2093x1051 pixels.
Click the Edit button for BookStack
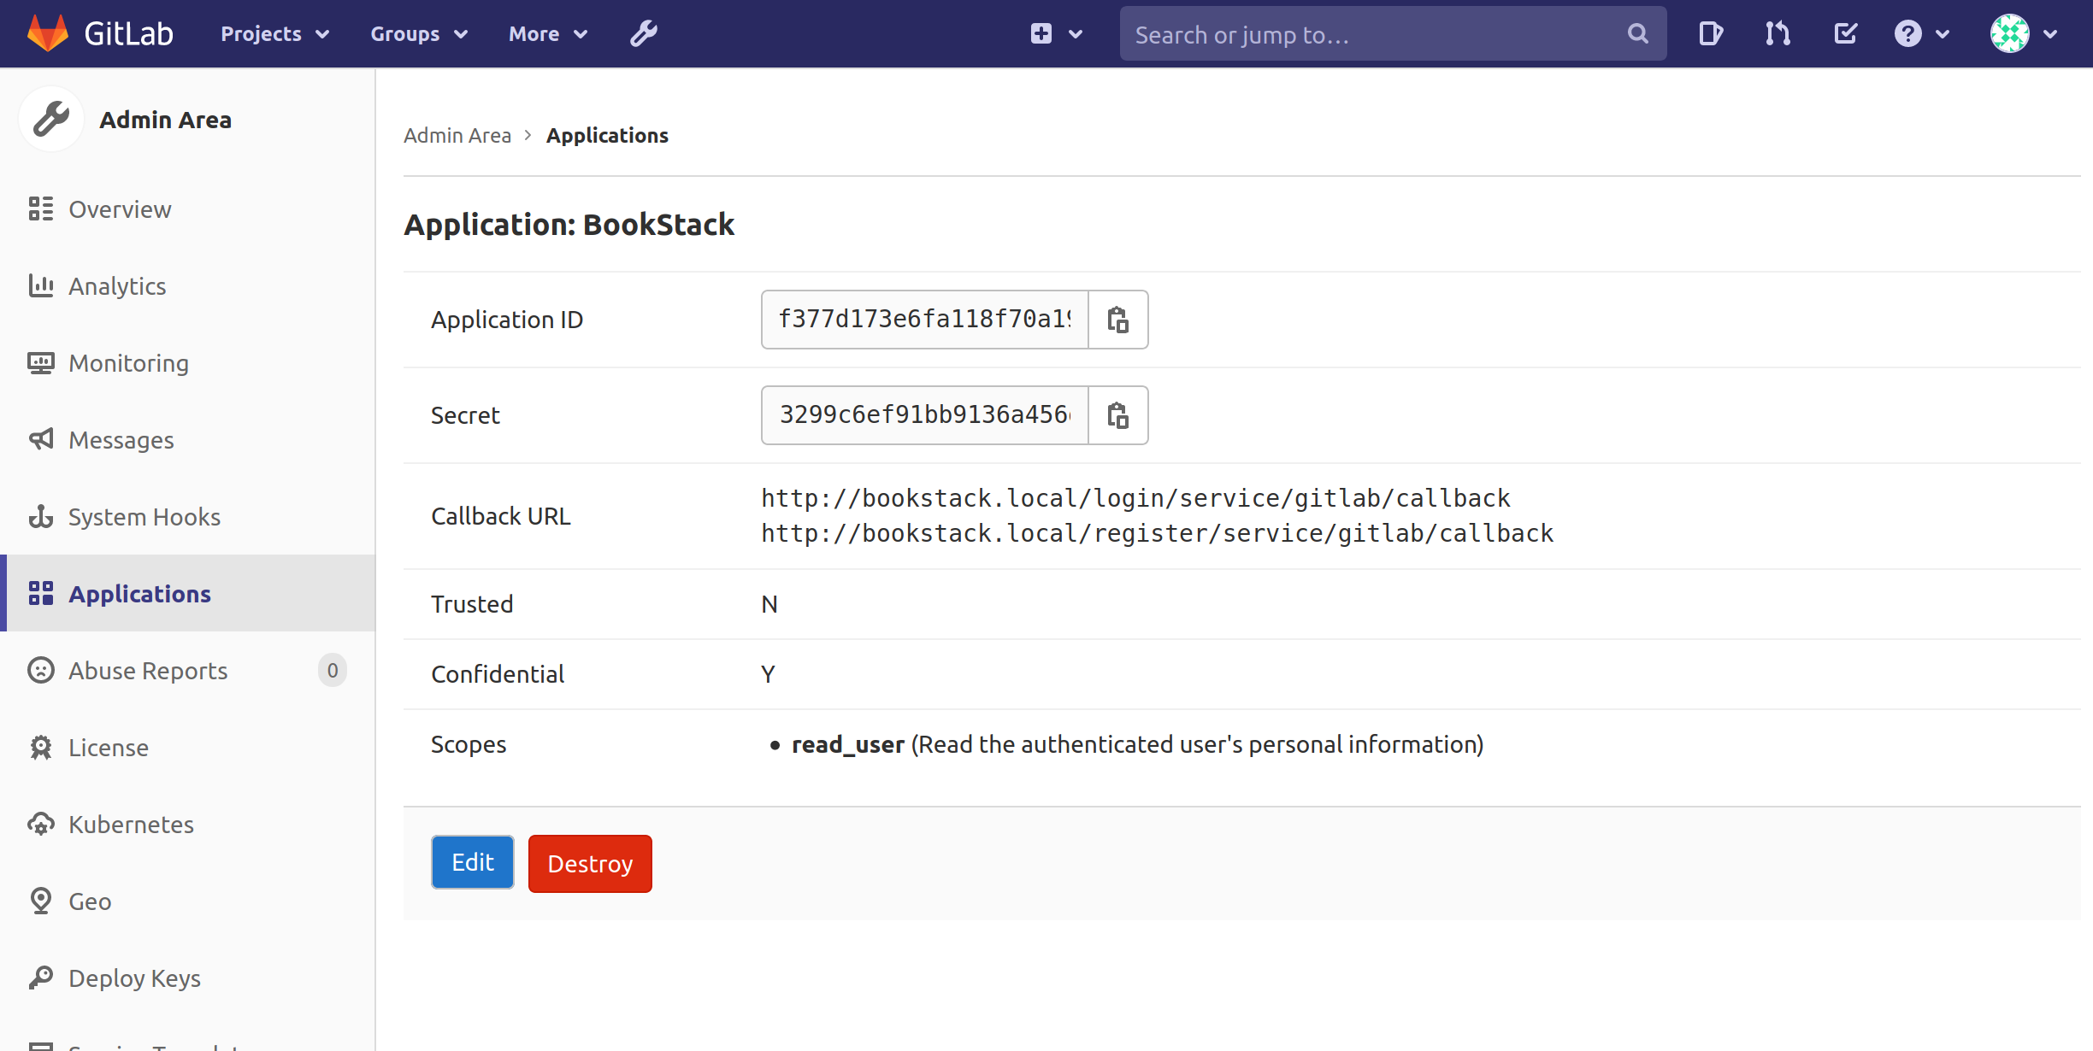[x=472, y=862]
